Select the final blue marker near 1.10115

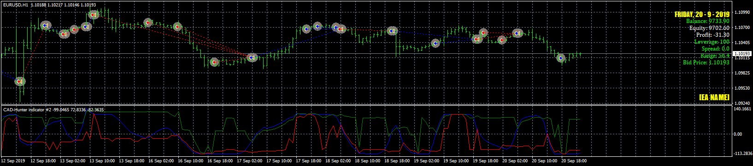pos(560,58)
